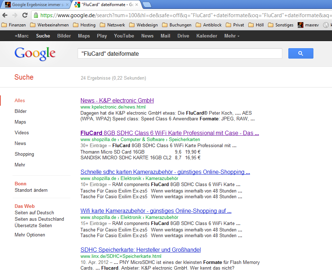Open News - K&P electronic GmbH result
The width and height of the screenshot is (332, 275).
[x=117, y=100]
